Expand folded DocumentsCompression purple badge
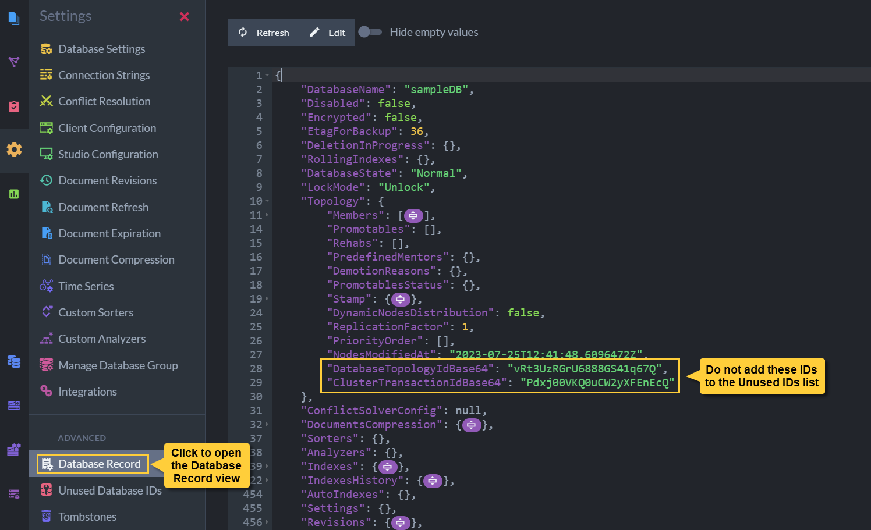 (x=472, y=425)
